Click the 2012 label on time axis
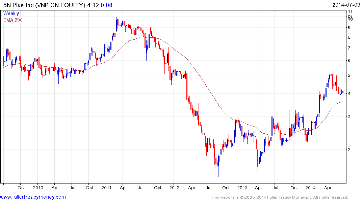This screenshot has width=363, height=202. click(174, 188)
